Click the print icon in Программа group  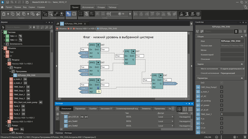pos(74,14)
